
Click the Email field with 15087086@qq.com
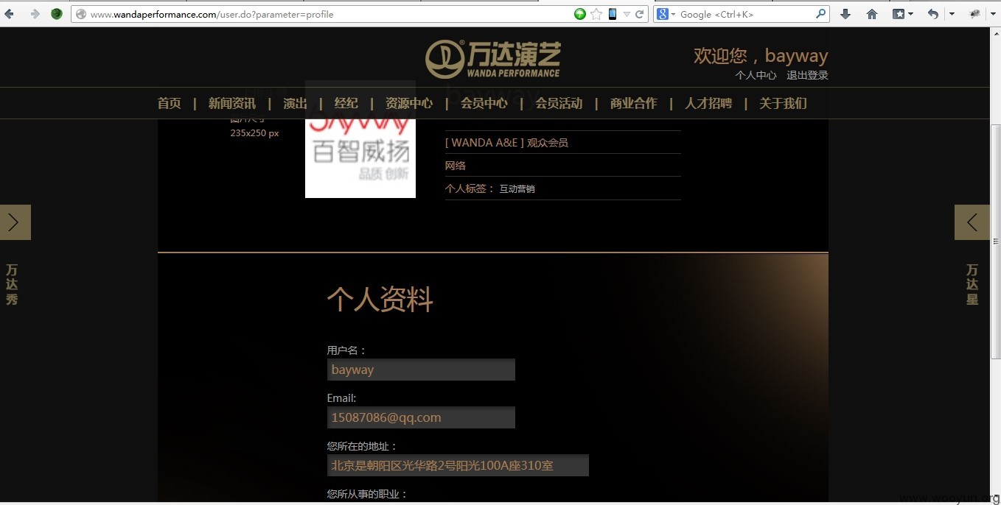point(421,417)
